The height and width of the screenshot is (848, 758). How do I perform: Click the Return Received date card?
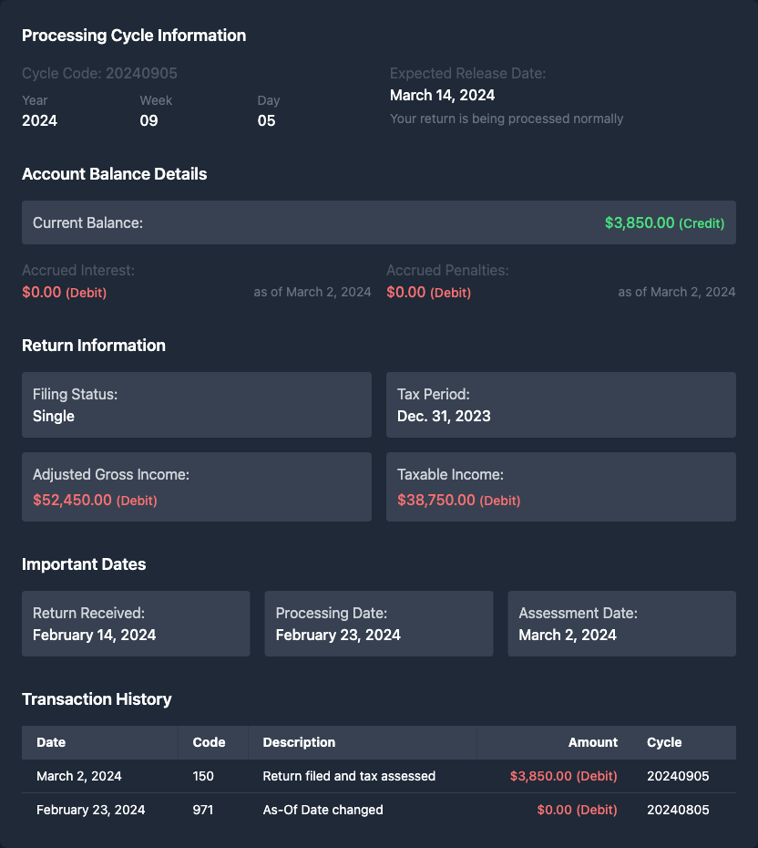(x=136, y=624)
